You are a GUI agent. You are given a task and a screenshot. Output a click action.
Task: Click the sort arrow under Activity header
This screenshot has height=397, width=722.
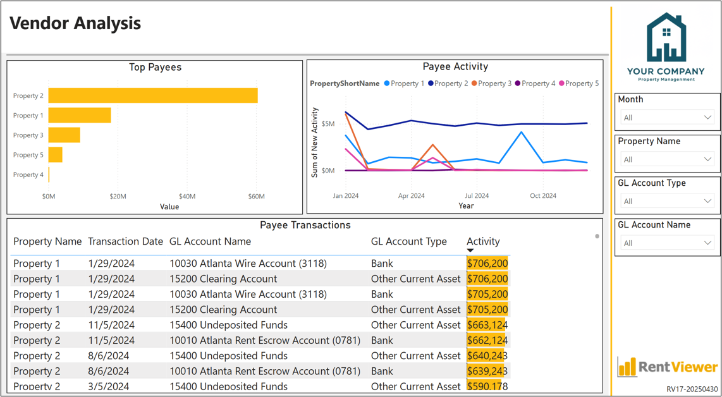[470, 250]
